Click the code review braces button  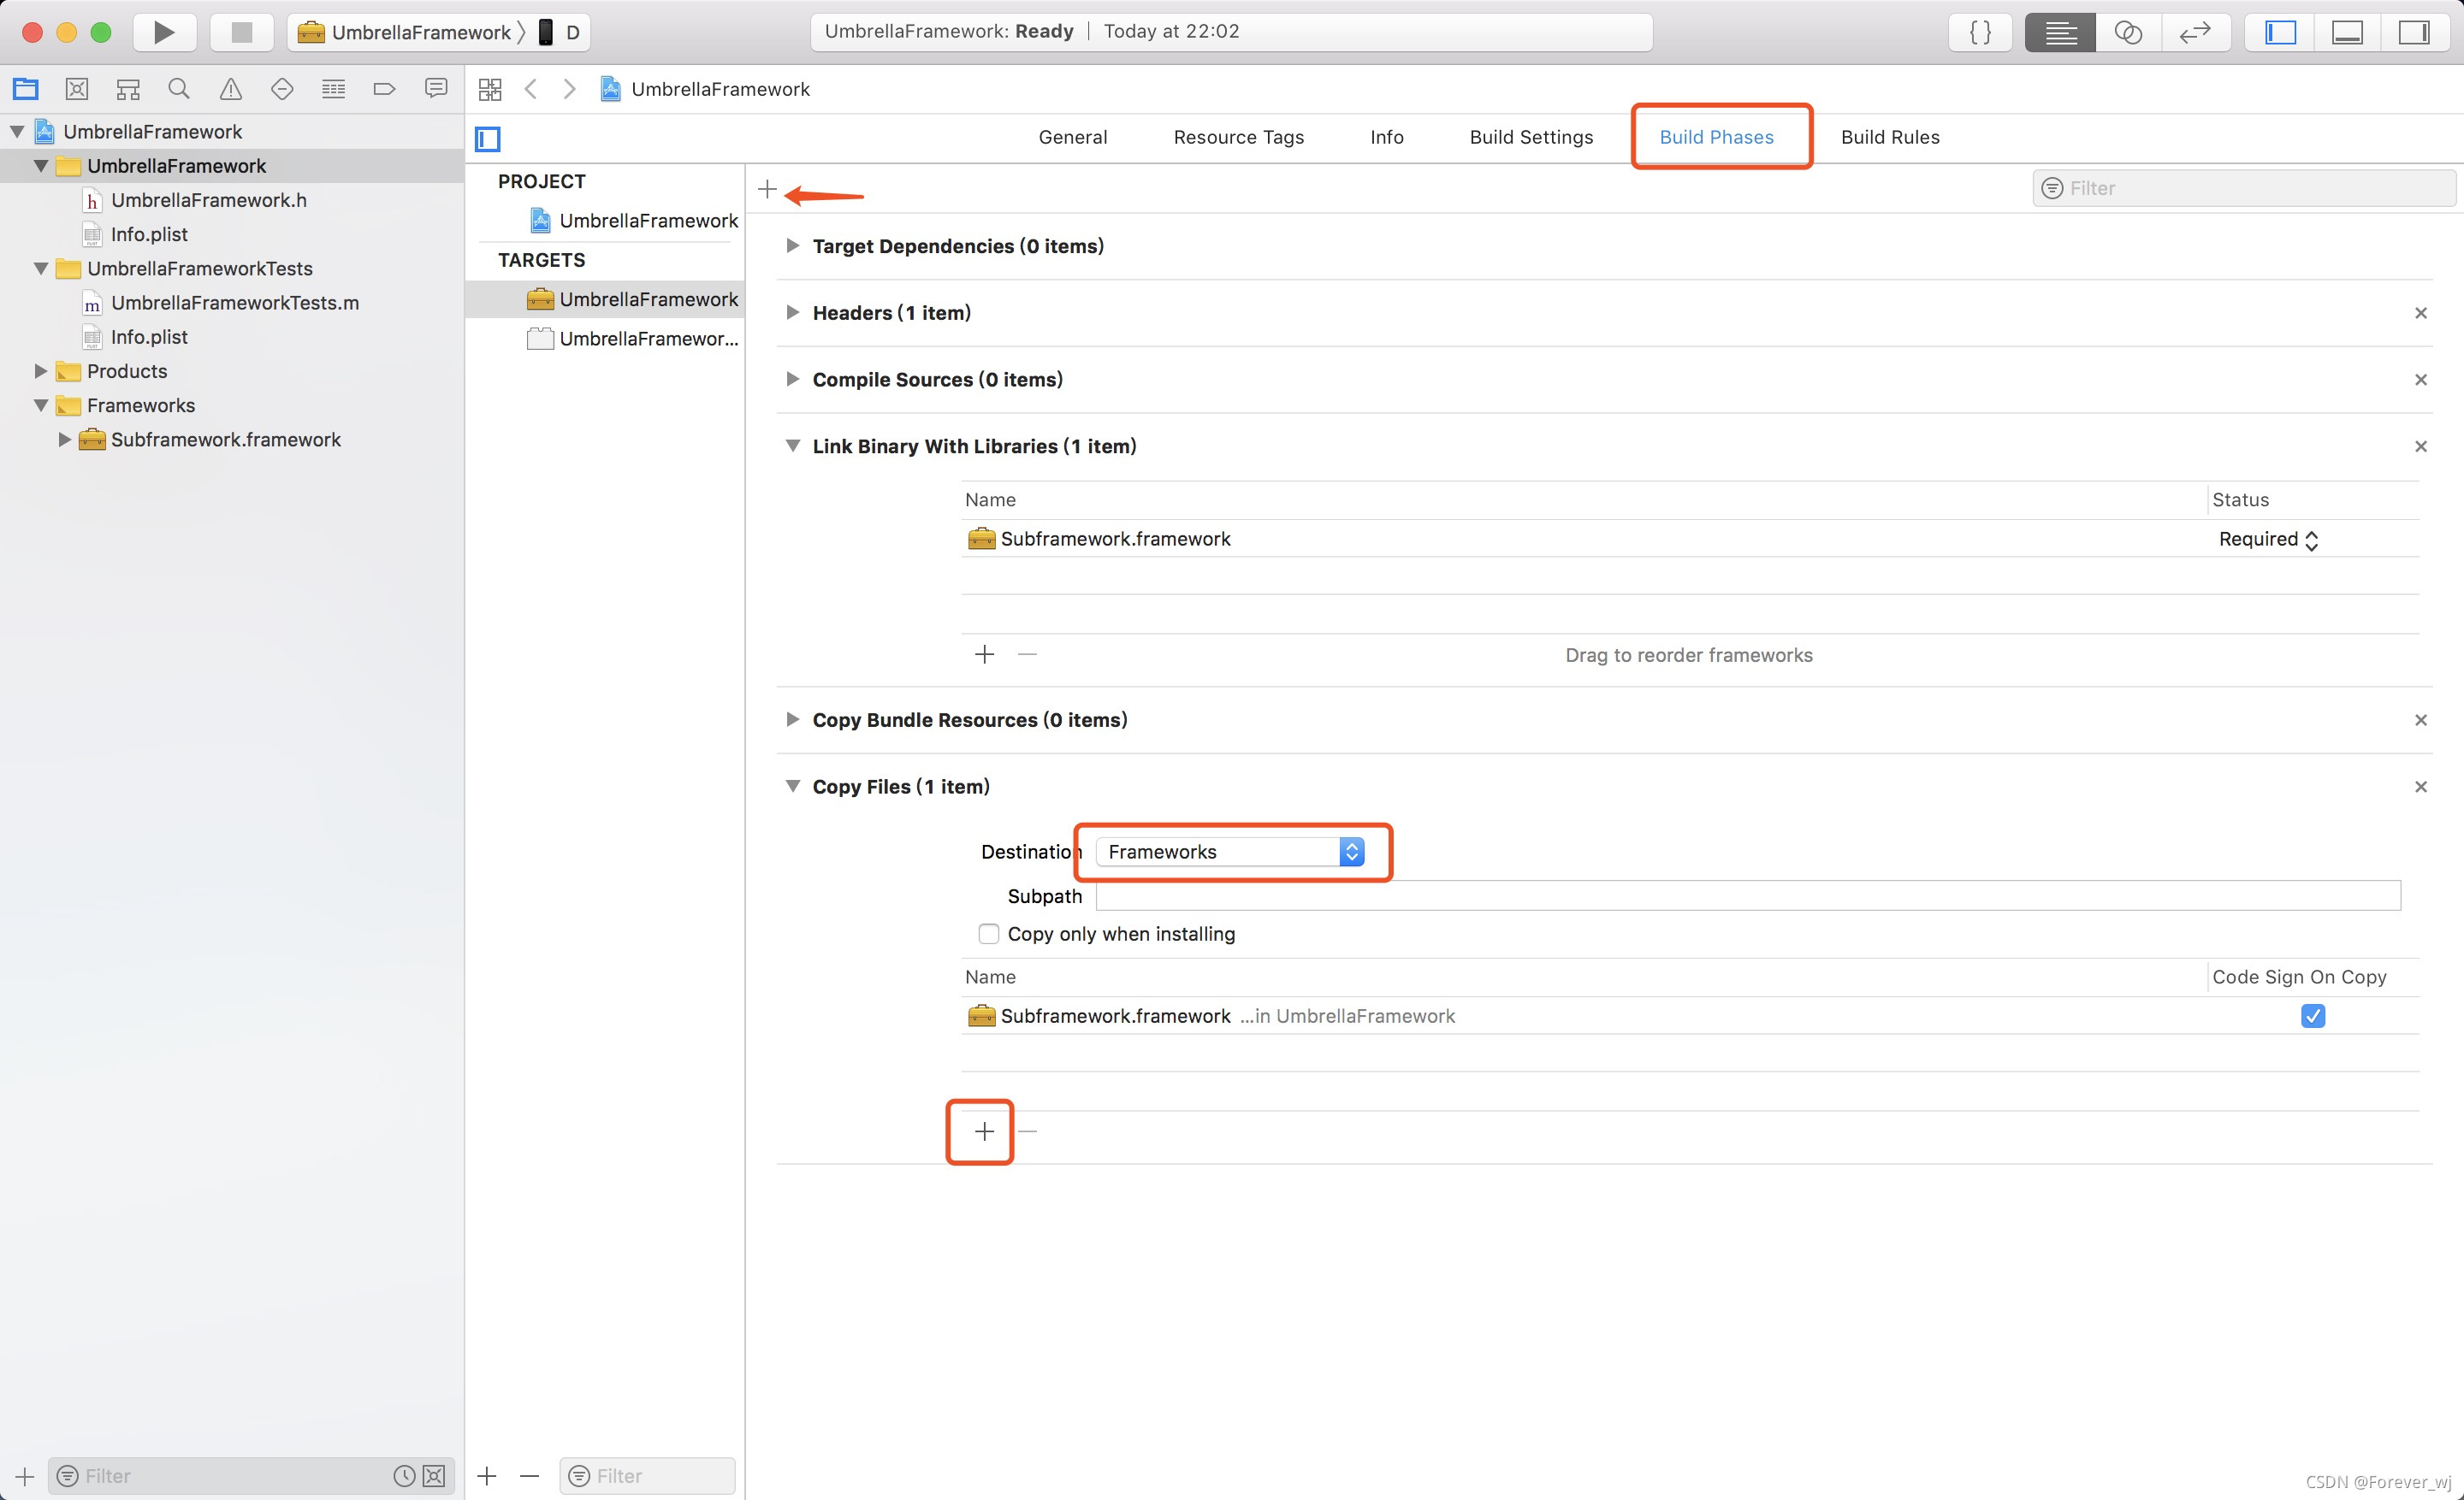[x=1979, y=32]
